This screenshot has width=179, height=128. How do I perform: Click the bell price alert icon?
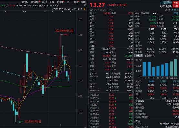(x=175, y=10)
